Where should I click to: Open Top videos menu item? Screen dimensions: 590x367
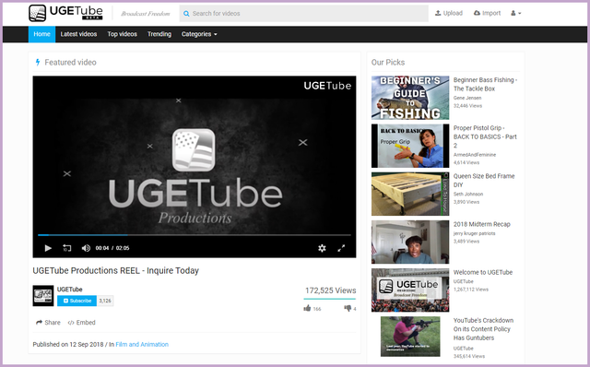(x=122, y=34)
